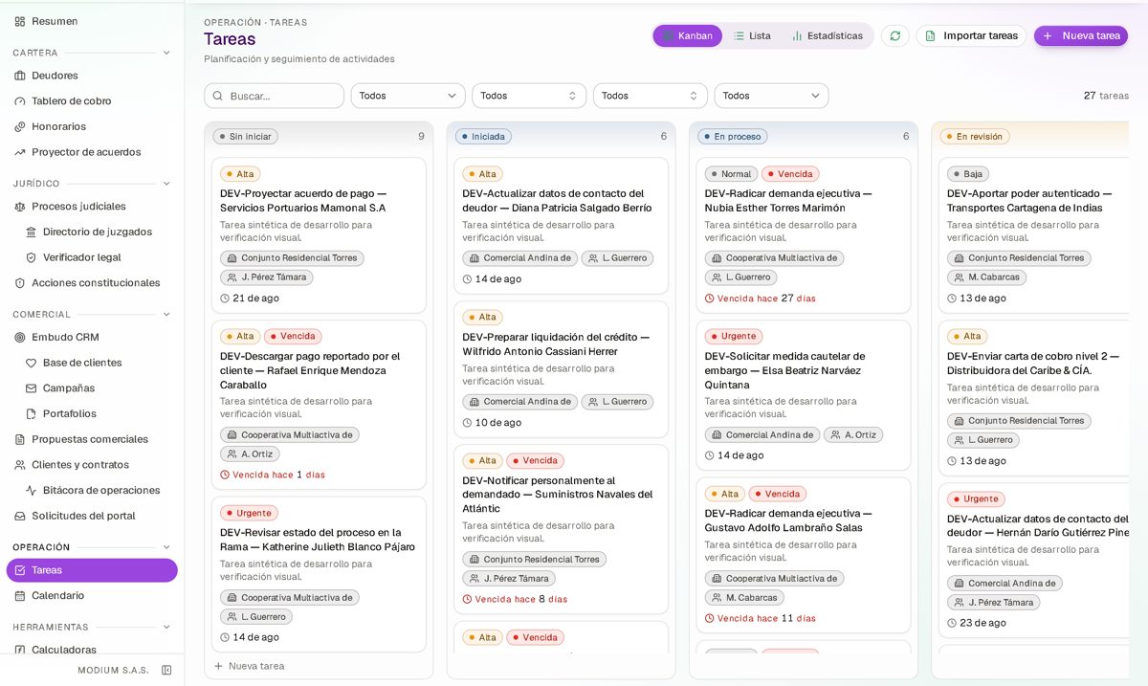The width and height of the screenshot is (1148, 686).
Task: Click the Campañas envelope icon
Action: coord(32,388)
